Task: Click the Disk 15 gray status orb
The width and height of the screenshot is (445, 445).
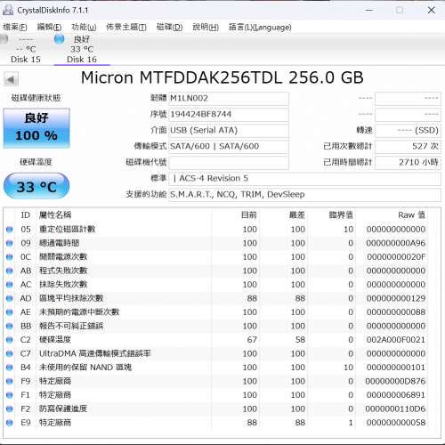Action: coord(4,39)
